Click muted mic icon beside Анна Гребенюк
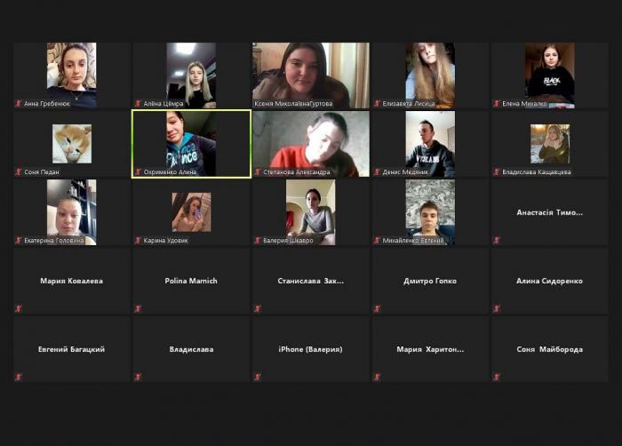Screen dimensions: 622x446 19,104
